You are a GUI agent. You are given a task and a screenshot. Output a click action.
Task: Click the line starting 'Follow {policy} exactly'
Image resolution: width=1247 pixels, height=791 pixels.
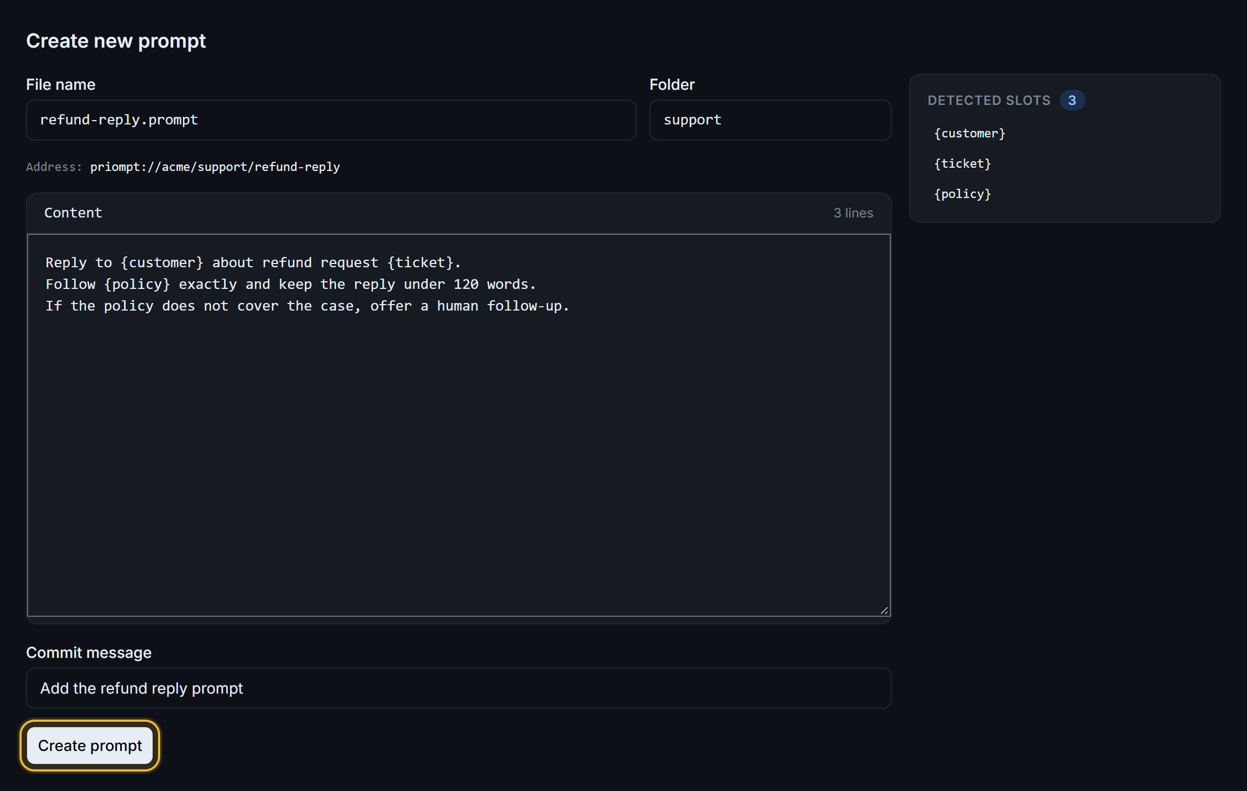(x=291, y=285)
